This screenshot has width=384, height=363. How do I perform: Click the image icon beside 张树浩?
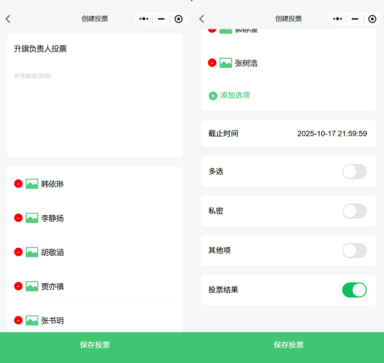click(x=226, y=63)
